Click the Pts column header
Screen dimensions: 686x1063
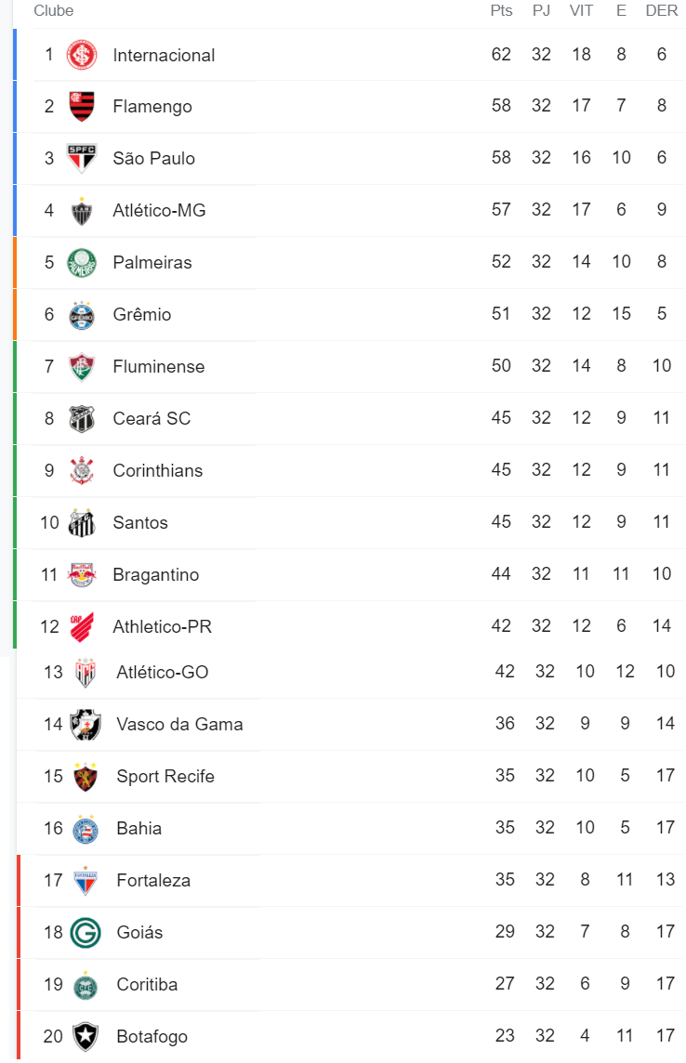point(502,11)
